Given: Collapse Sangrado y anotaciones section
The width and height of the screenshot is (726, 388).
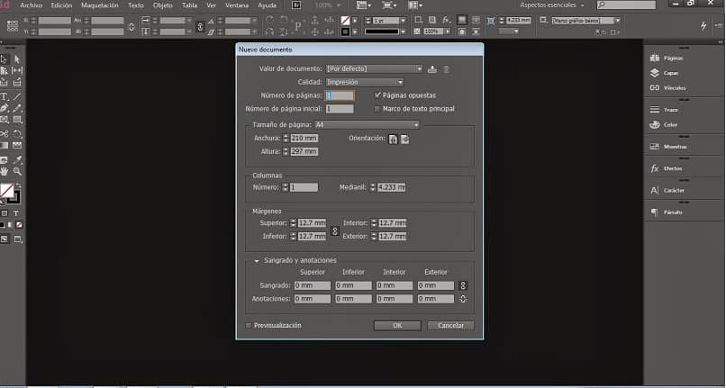Looking at the screenshot, I should 257,261.
